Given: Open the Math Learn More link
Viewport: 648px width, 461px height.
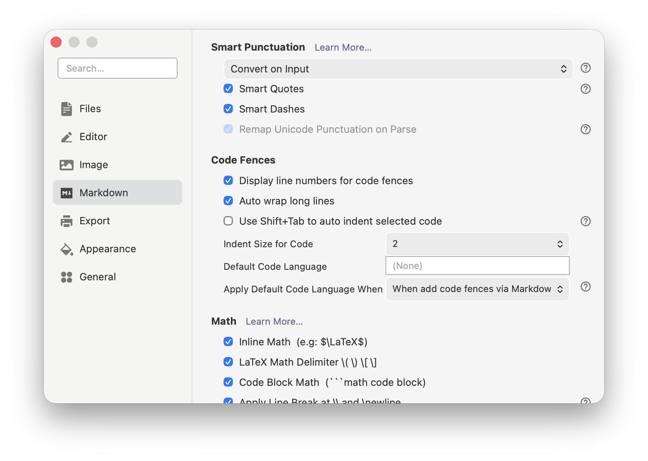Looking at the screenshot, I should point(274,321).
